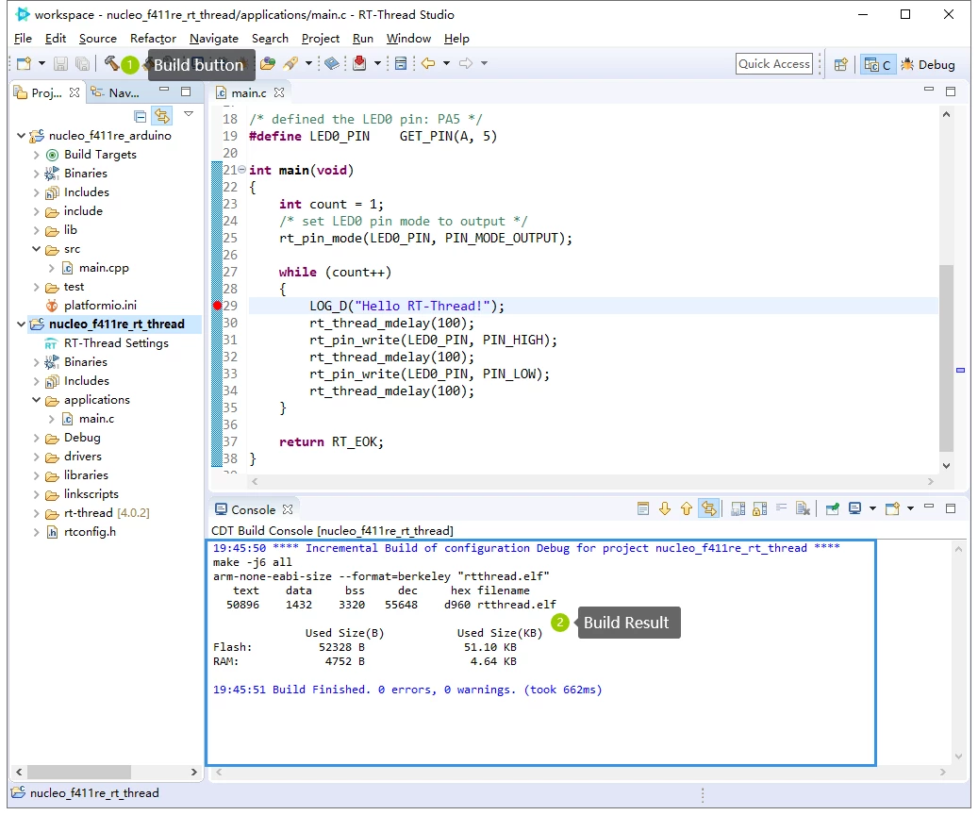Collapse the main function fold marker

[x=242, y=170]
